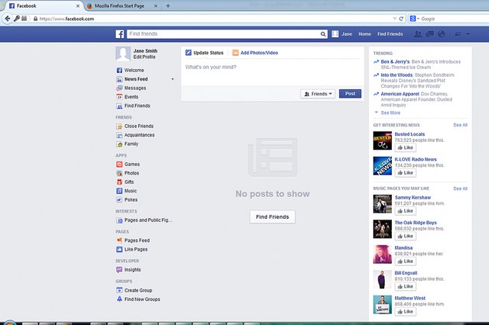
Task: Open URL bar history dropdown arrow
Action: click(x=394, y=19)
